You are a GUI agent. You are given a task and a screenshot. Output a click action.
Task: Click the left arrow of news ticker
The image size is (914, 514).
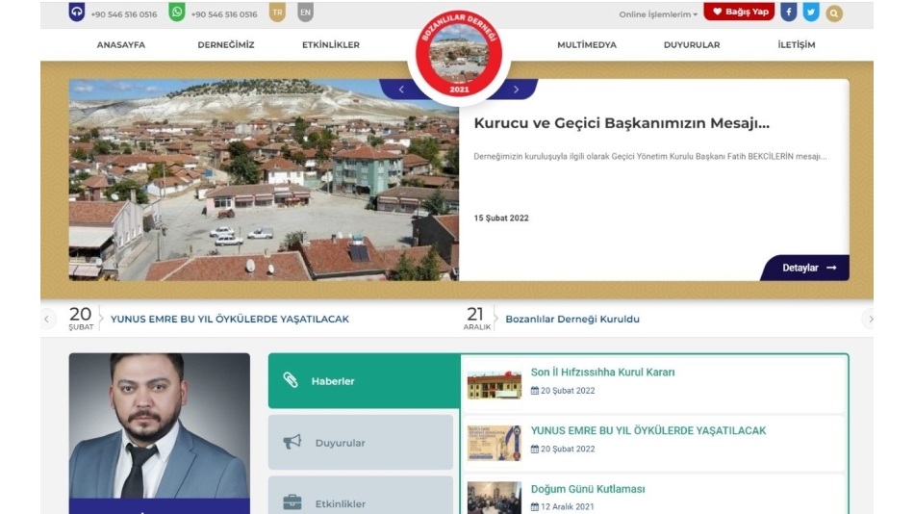[x=47, y=320]
